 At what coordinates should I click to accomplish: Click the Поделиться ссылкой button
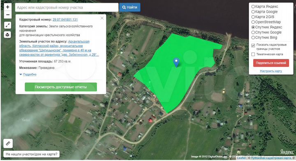click(x=271, y=63)
